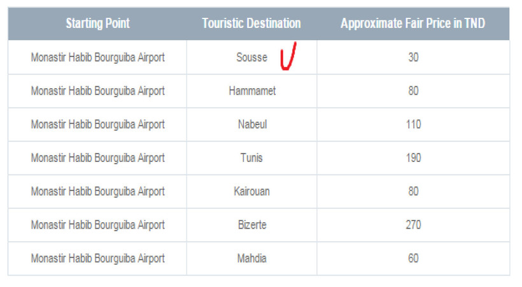Select the price 110 for Nabeul
This screenshot has width=522, height=287.
413,124
